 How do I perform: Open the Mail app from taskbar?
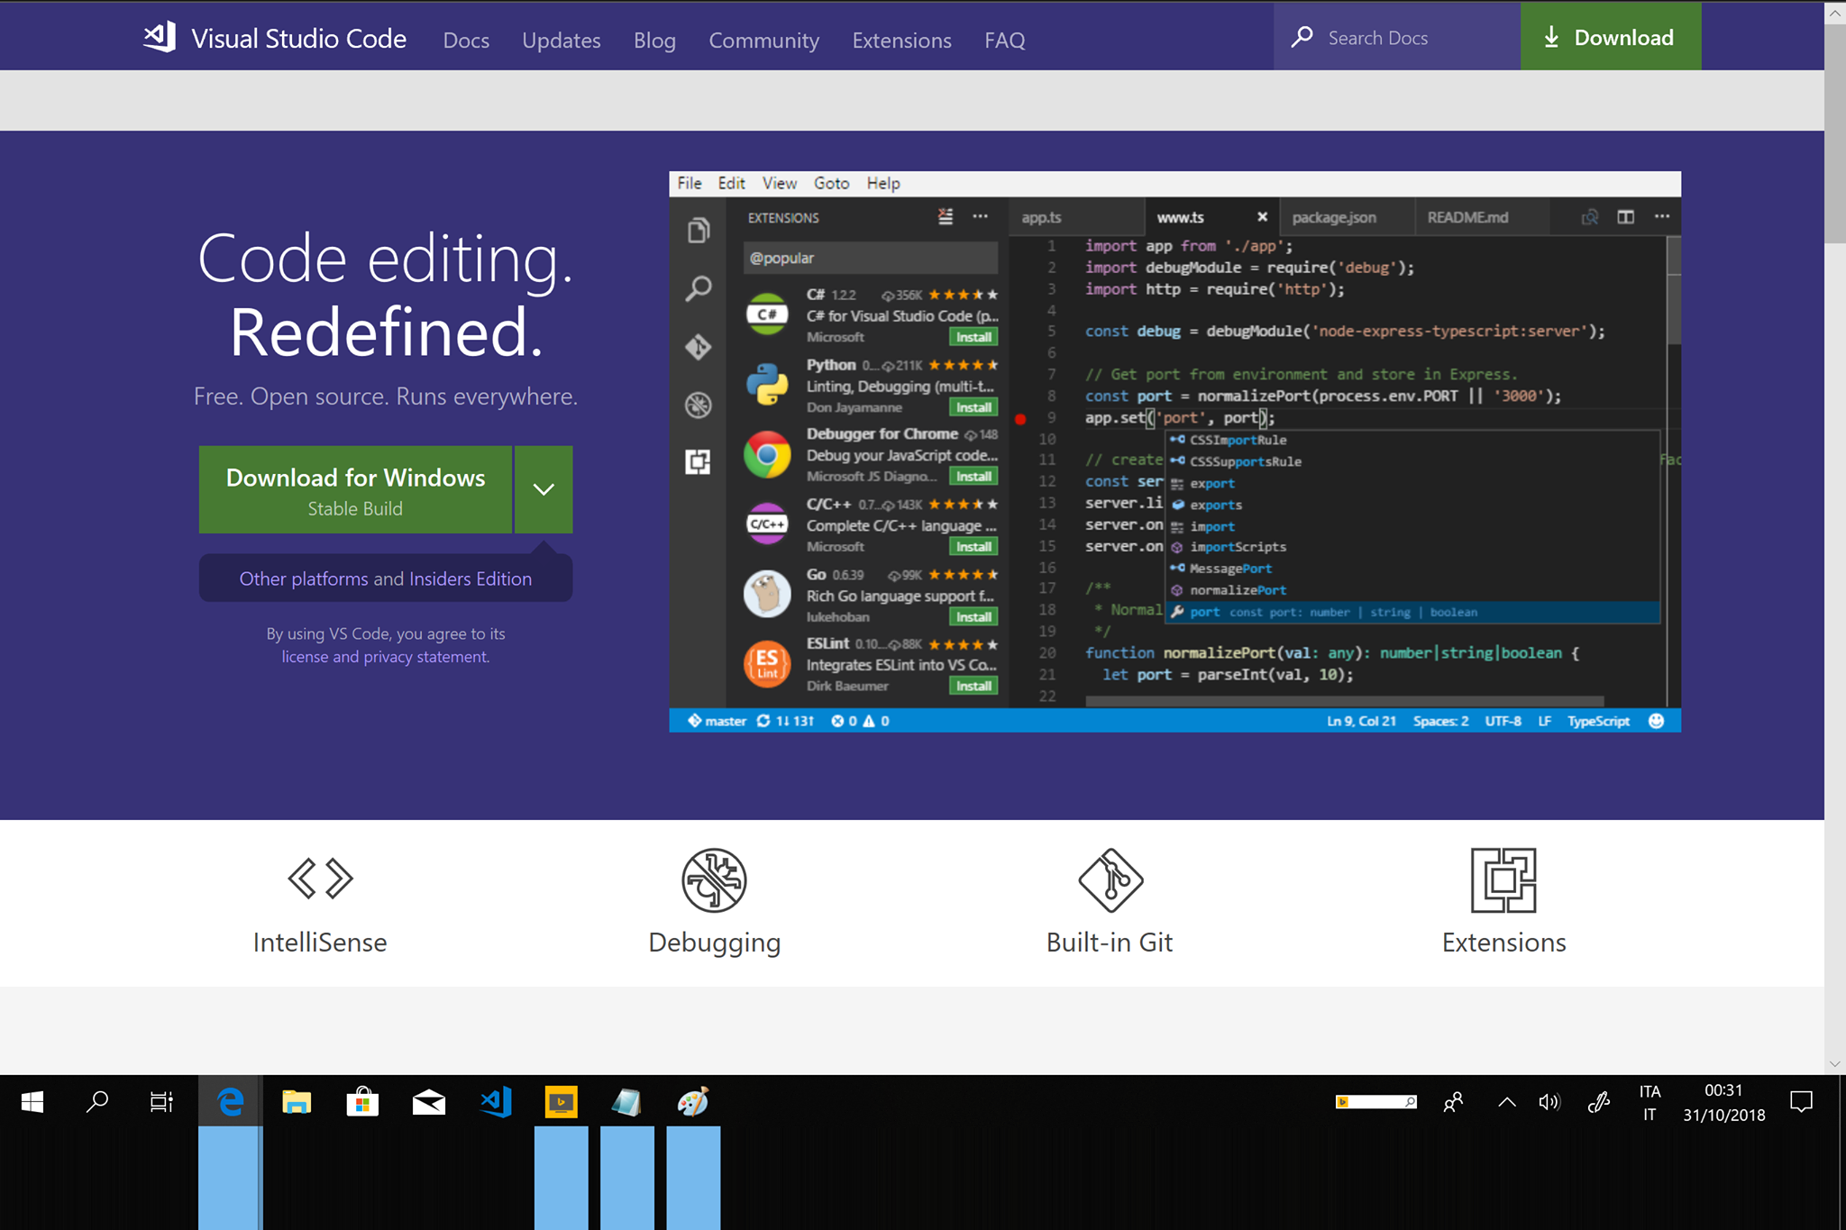coord(429,1101)
